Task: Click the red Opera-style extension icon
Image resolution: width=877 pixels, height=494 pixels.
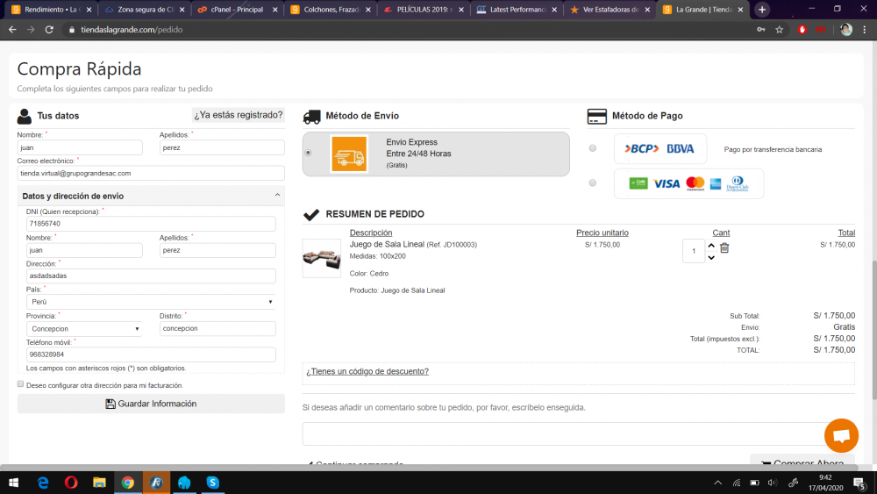Action: 802,30
